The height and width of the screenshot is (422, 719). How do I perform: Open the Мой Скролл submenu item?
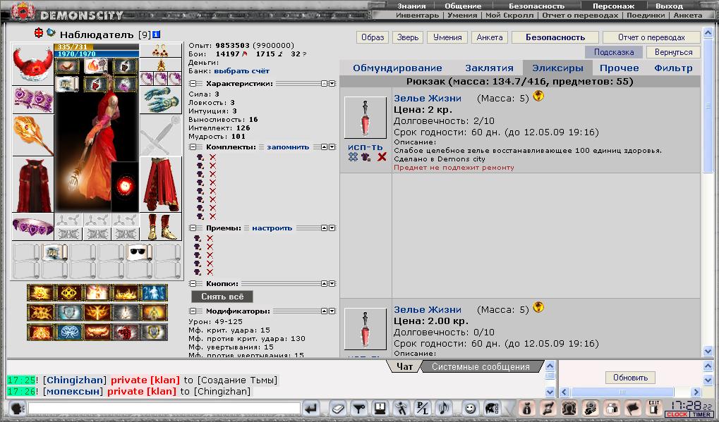pyautogui.click(x=509, y=15)
